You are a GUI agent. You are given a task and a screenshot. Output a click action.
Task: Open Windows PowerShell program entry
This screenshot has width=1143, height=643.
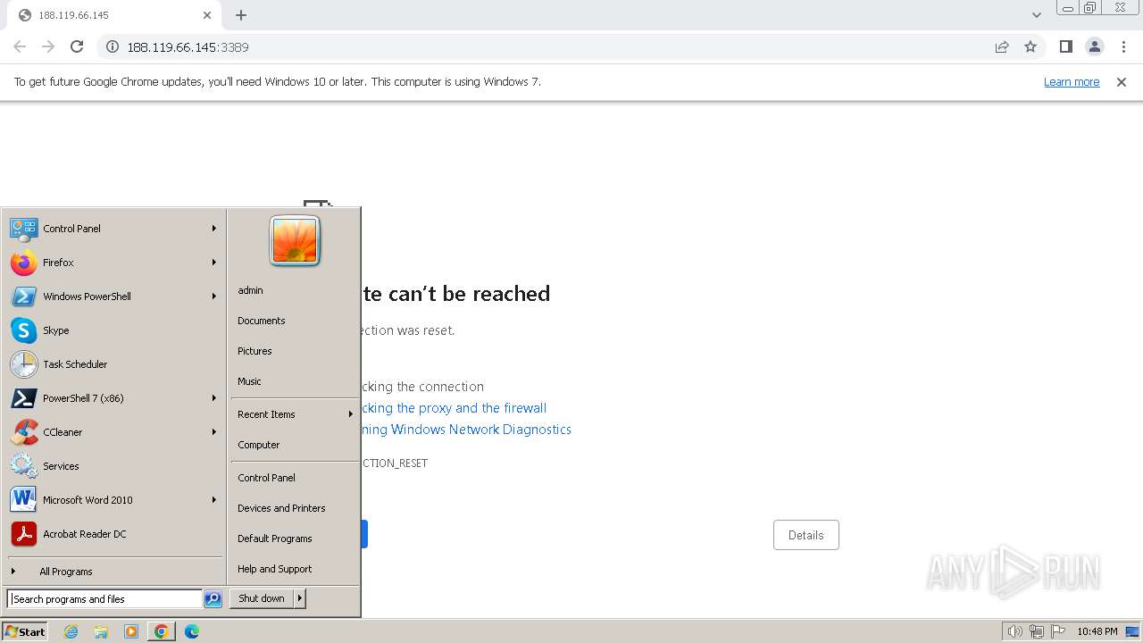pyautogui.click(x=113, y=296)
